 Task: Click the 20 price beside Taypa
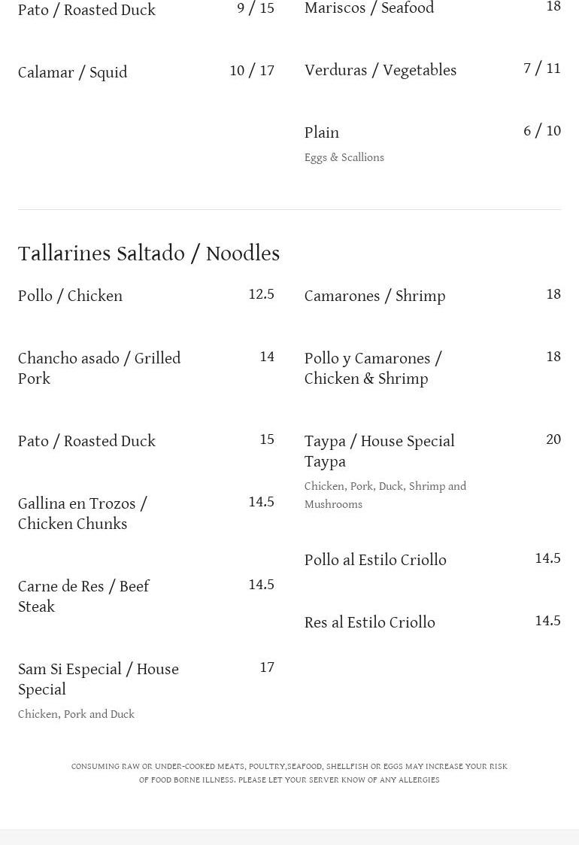[x=553, y=439]
